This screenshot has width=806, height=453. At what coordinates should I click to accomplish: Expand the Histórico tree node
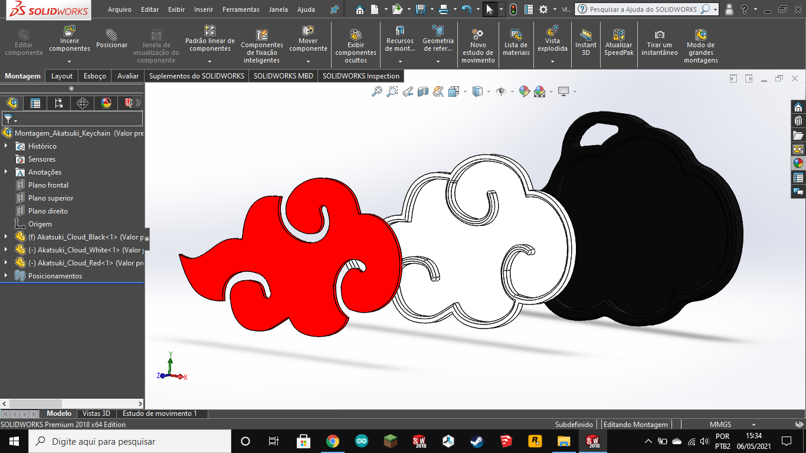coord(6,146)
